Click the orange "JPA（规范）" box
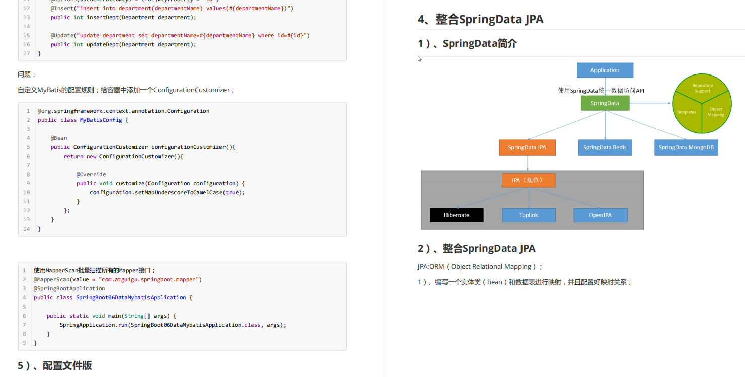 pyautogui.click(x=529, y=180)
